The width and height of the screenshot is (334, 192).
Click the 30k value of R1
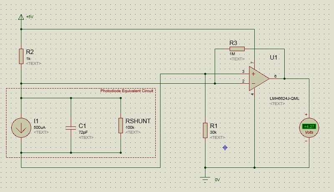(214, 132)
